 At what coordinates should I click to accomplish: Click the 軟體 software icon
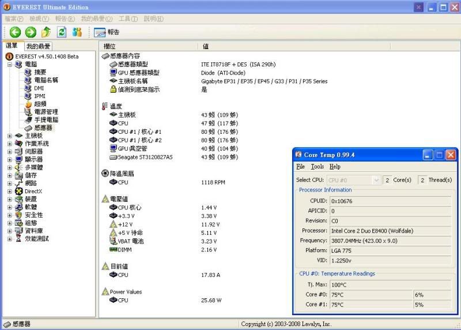point(19,207)
